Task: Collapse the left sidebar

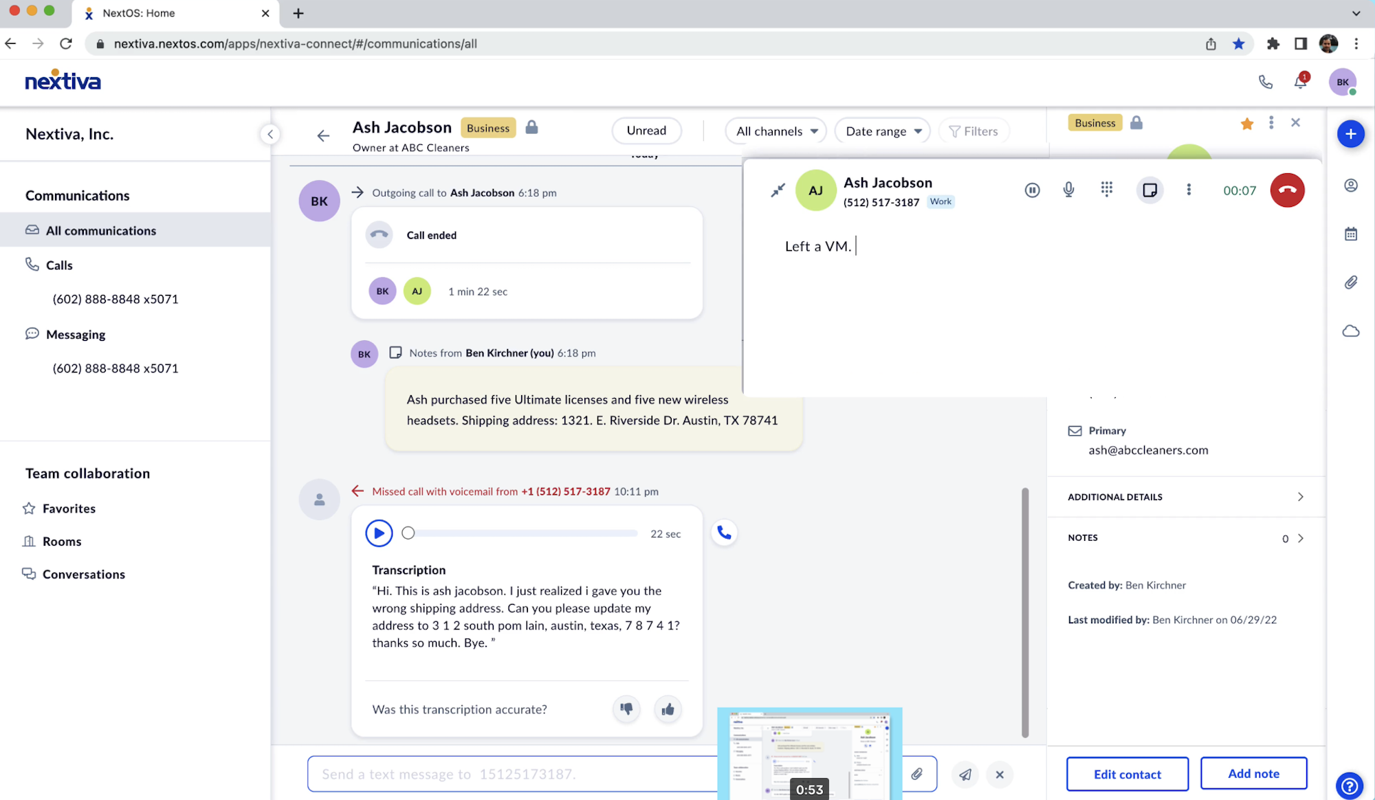Action: coord(270,134)
